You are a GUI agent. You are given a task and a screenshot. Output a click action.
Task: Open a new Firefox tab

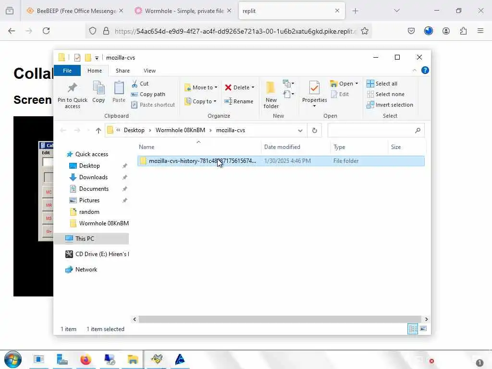tap(355, 11)
